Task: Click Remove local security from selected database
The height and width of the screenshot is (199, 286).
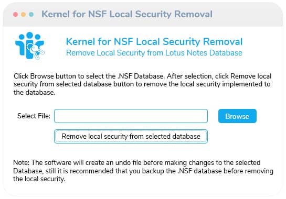Action: coord(131,136)
